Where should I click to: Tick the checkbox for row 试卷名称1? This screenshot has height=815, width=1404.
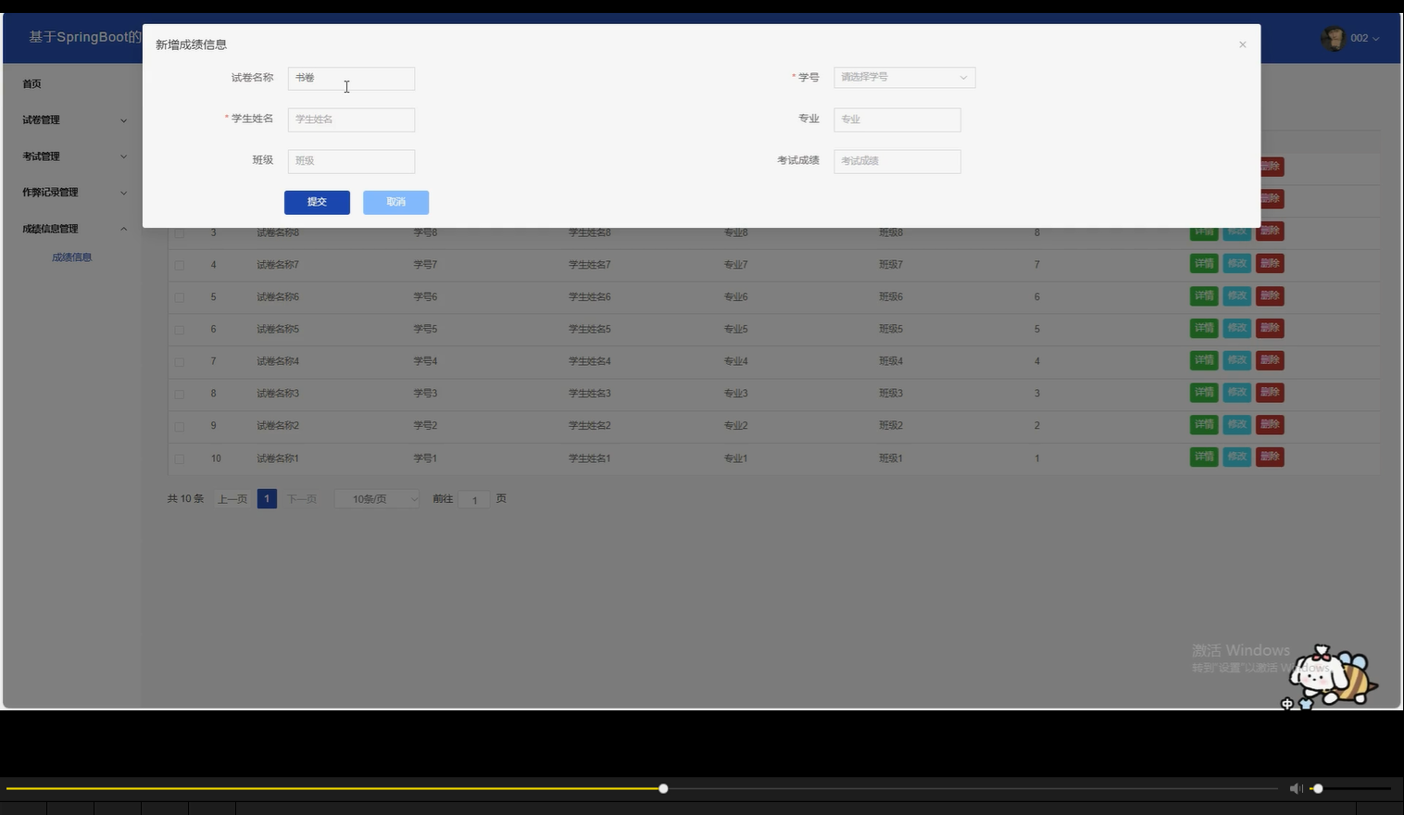180,458
